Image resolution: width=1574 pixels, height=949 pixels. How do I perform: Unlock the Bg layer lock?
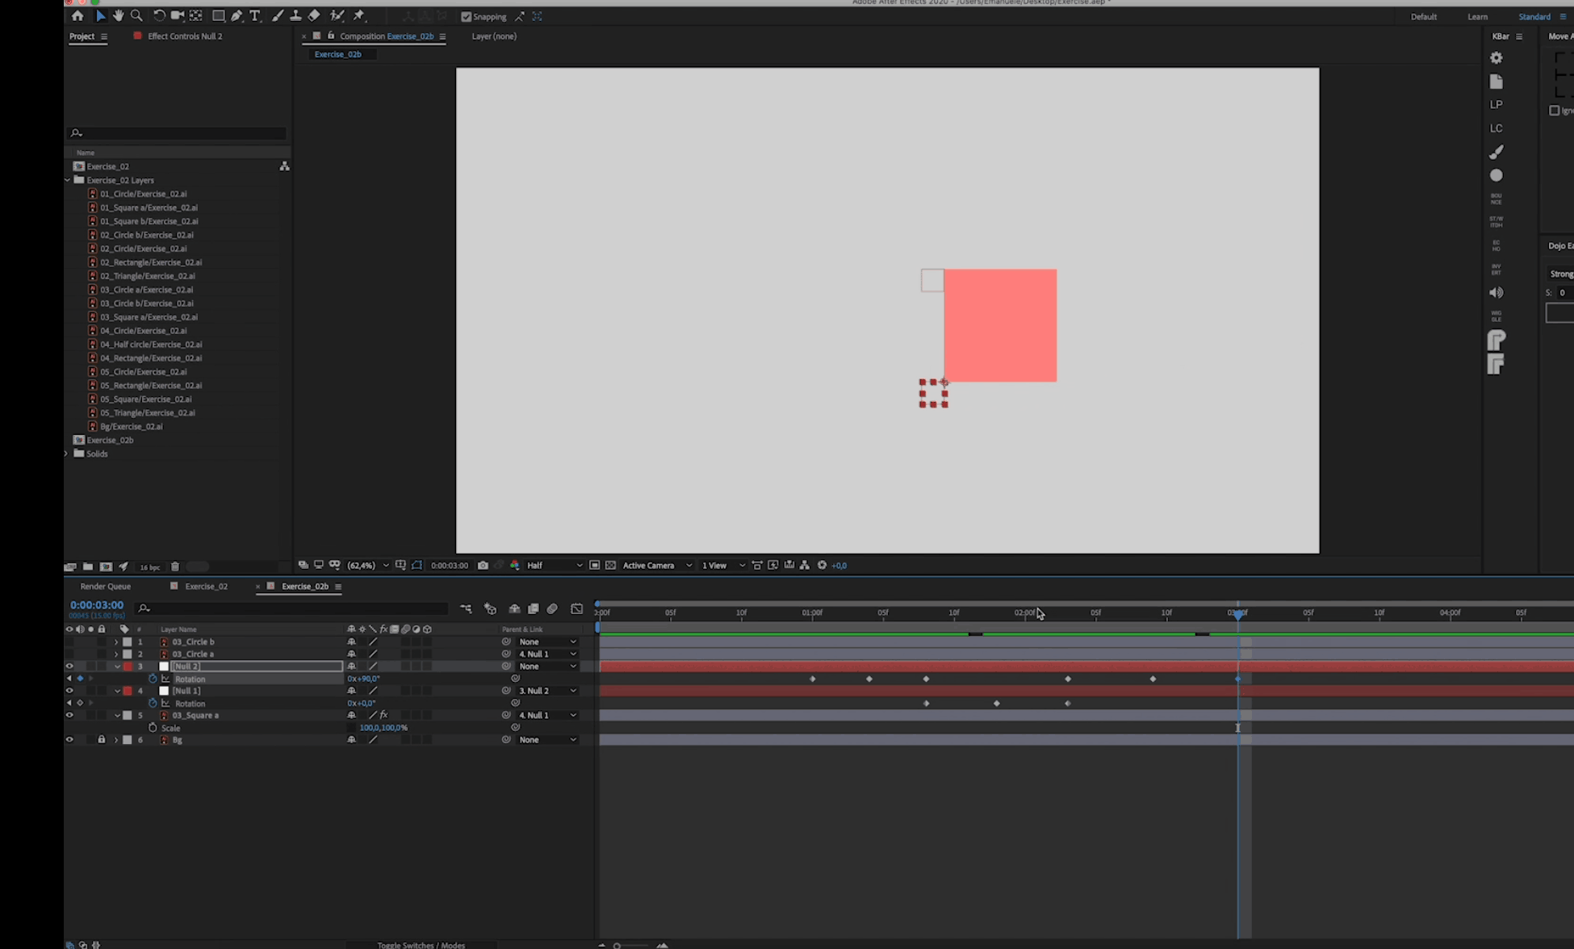click(x=101, y=739)
